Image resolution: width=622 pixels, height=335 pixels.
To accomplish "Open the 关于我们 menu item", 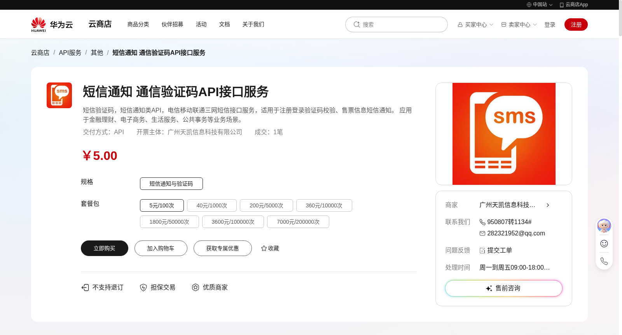I will [x=253, y=24].
